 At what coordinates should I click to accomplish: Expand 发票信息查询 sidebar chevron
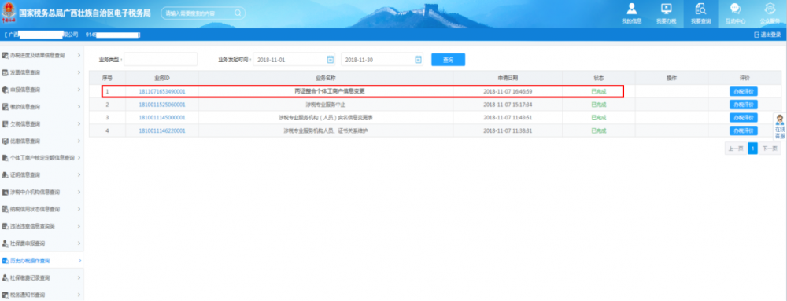coord(79,72)
